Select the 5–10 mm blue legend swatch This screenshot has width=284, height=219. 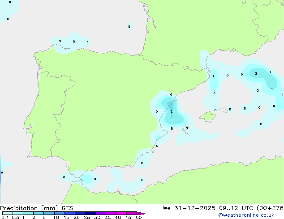point(49,213)
